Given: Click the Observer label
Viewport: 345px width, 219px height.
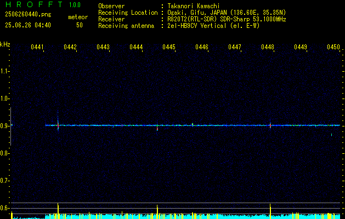Looking at the screenshot, I should pos(111,6).
